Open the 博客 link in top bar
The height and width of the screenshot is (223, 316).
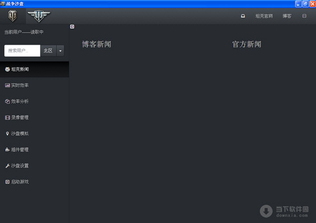(287, 16)
